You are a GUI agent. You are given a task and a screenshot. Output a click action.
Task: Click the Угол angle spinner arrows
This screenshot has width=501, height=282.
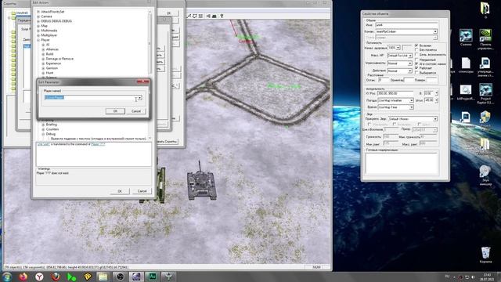(437, 100)
